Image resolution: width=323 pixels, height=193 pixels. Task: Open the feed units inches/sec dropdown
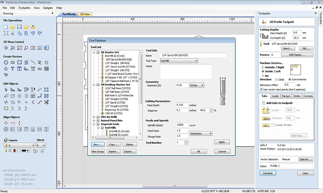201,134
